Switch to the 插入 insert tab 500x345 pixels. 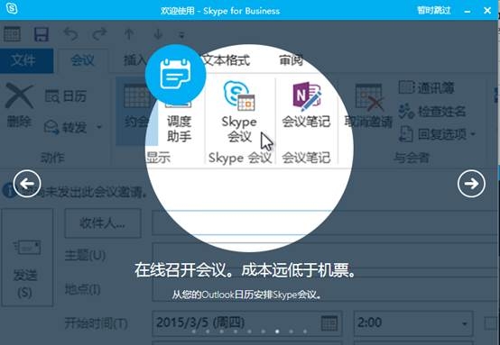point(134,59)
